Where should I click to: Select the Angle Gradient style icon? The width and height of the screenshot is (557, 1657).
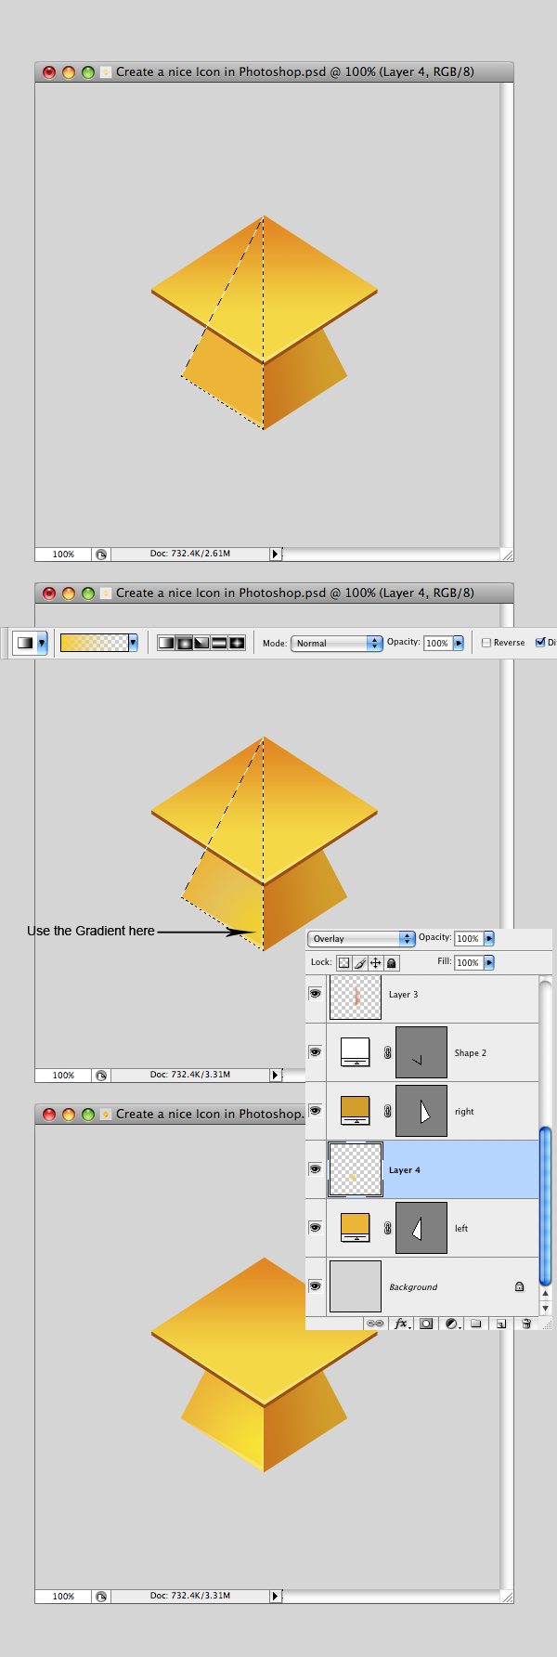tap(201, 643)
